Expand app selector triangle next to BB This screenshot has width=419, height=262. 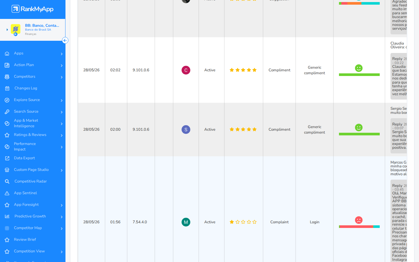[x=7, y=30]
